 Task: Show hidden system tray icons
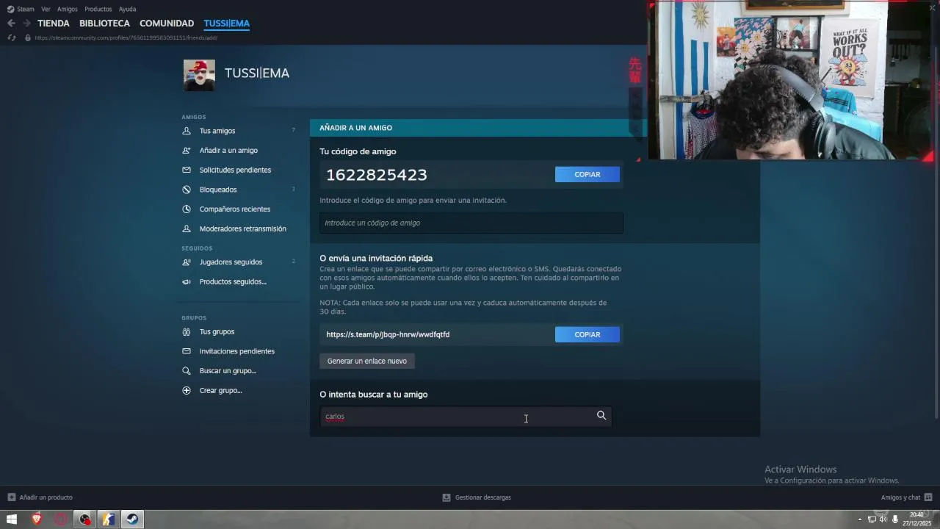click(860, 519)
